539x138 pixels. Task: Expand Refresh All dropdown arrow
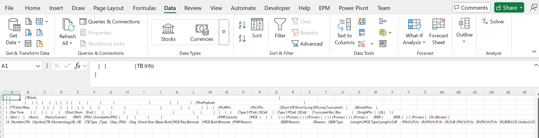click(71, 43)
